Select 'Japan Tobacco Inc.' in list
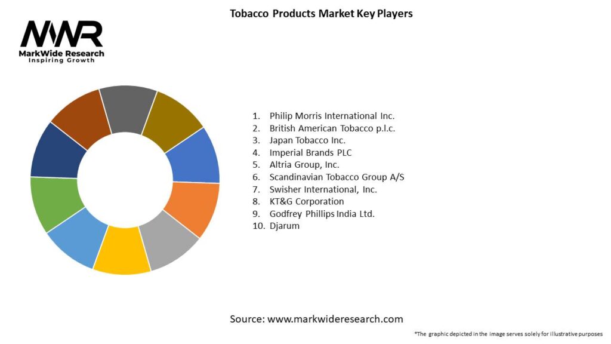Image resolution: width=611 pixels, height=344 pixels. 307,140
